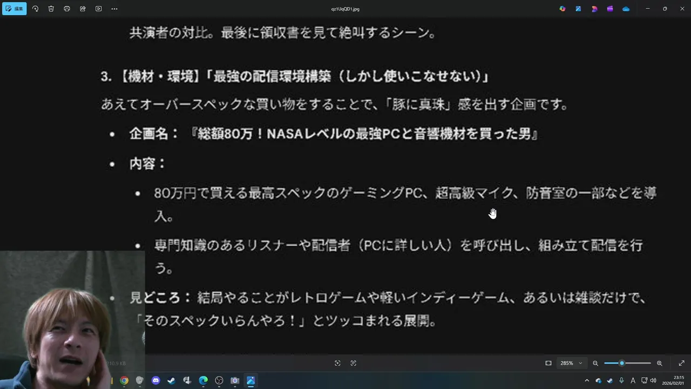
Task: Open the grey shield app in taskbar
Action: pos(140,380)
